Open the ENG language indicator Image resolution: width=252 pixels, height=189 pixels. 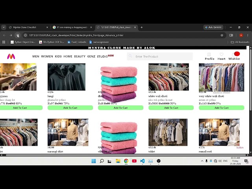point(225,161)
